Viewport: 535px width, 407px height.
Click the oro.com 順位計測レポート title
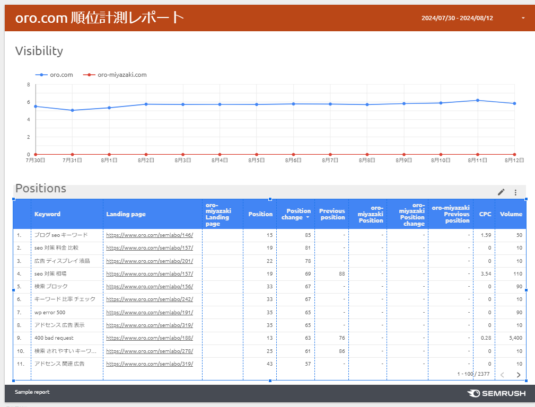point(100,17)
